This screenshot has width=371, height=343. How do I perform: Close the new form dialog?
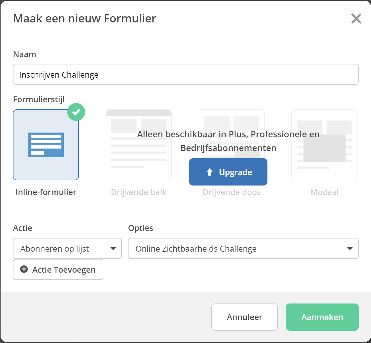coord(356,18)
